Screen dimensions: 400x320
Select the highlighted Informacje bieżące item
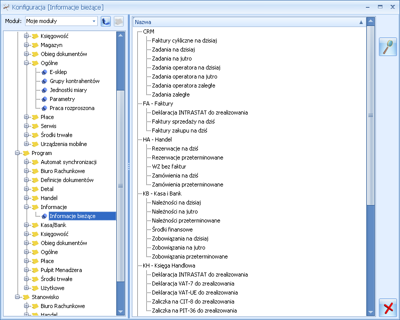pyautogui.click(x=82, y=216)
